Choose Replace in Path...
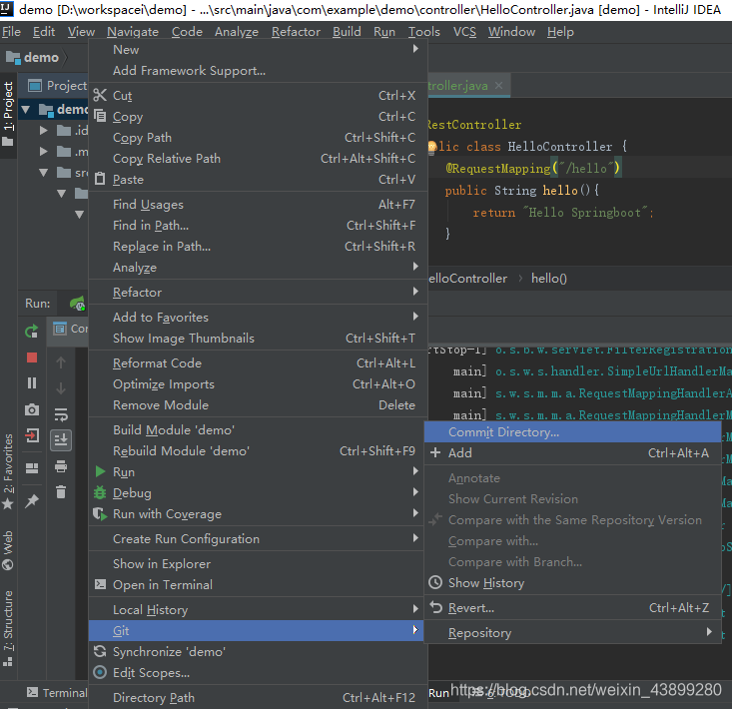 258,247
